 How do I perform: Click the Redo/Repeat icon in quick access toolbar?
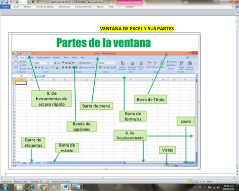click(x=17, y=2)
